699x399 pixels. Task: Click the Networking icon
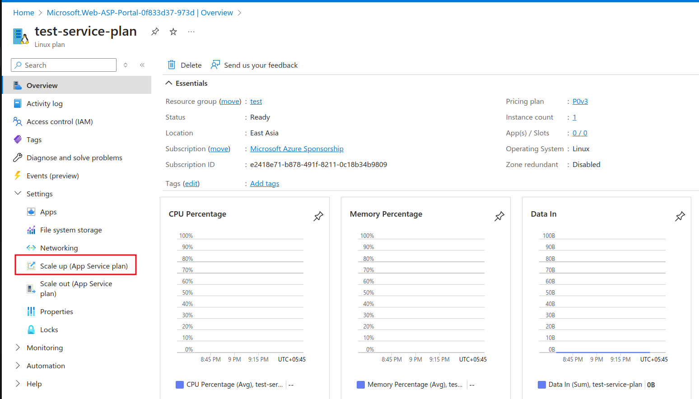31,248
